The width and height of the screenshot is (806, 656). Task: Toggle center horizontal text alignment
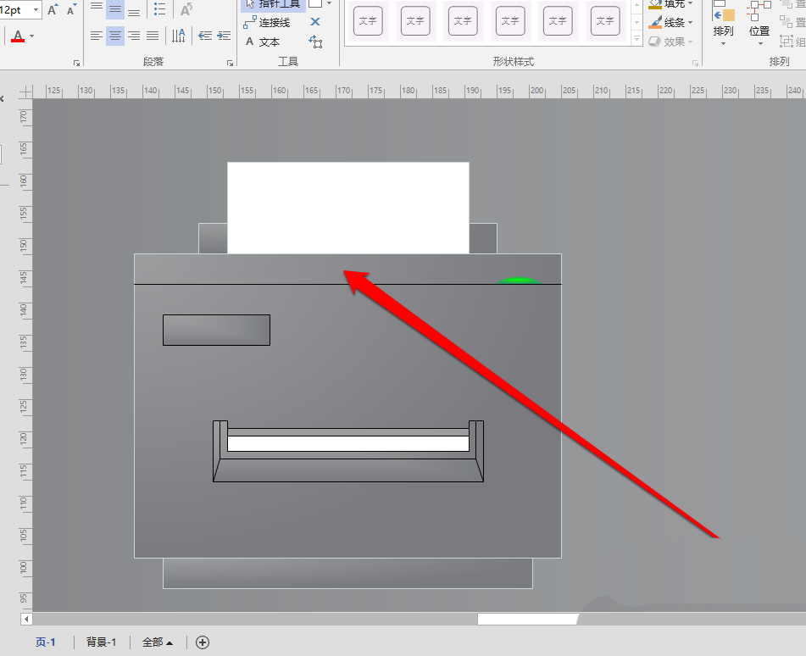click(114, 36)
